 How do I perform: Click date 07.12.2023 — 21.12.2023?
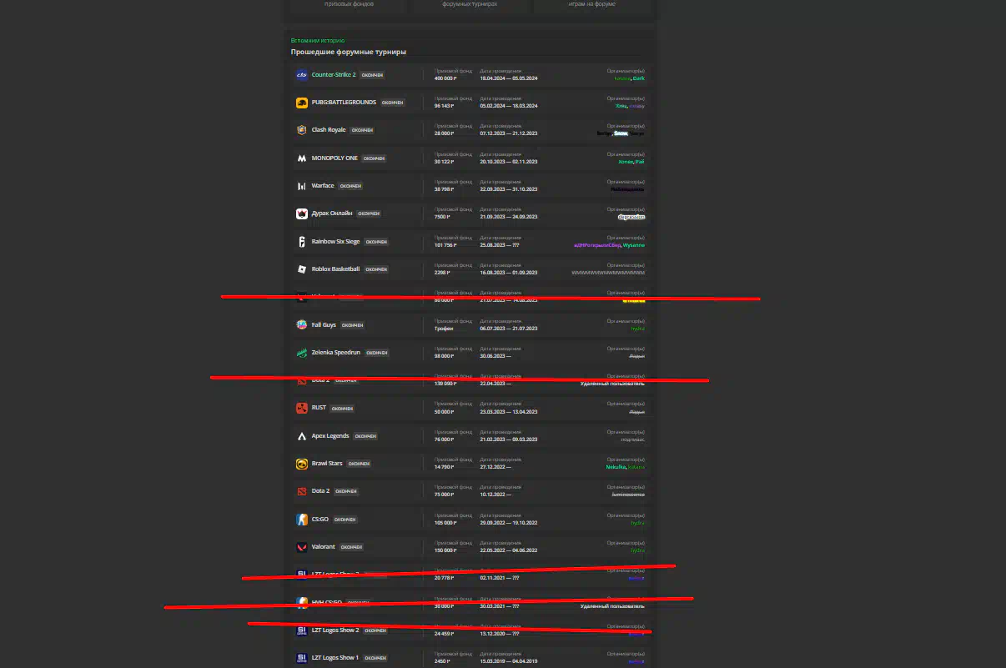509,133
